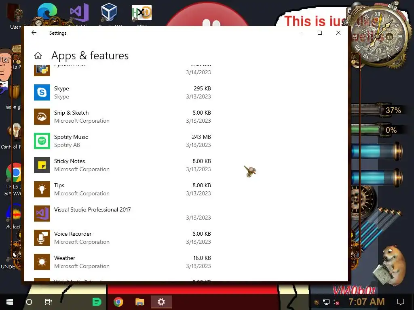Click the Skype app icon

click(42, 92)
